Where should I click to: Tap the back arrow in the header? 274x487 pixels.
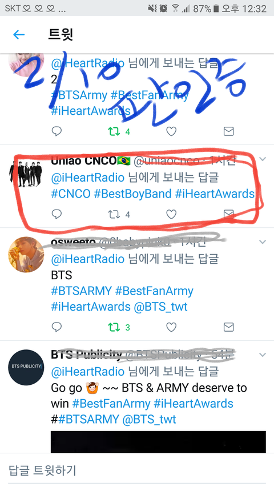click(x=19, y=34)
